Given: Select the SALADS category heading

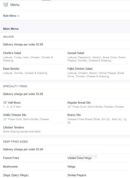Looking at the screenshot, I should coord(8,37).
